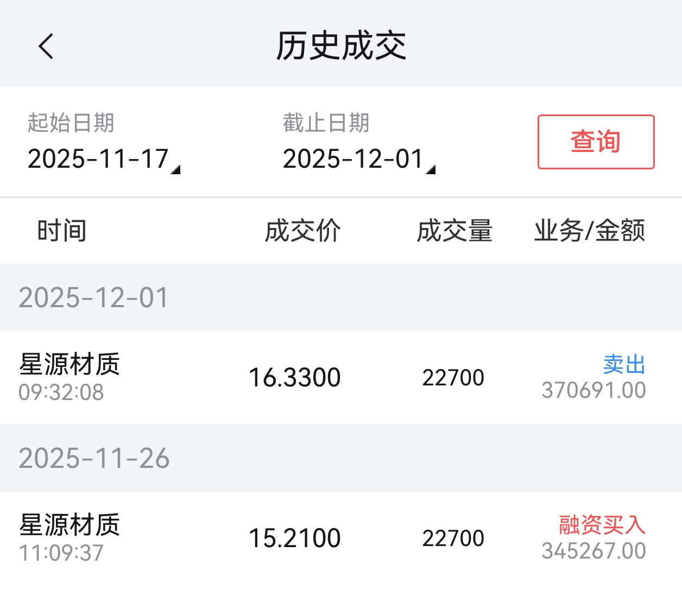Expand the start date triangle arrow
The width and height of the screenshot is (682, 590).
[x=175, y=170]
